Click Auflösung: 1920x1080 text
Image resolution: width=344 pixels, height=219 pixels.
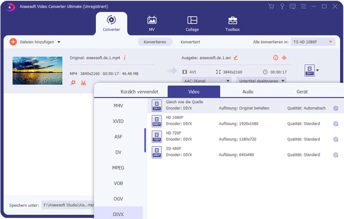click(239, 124)
